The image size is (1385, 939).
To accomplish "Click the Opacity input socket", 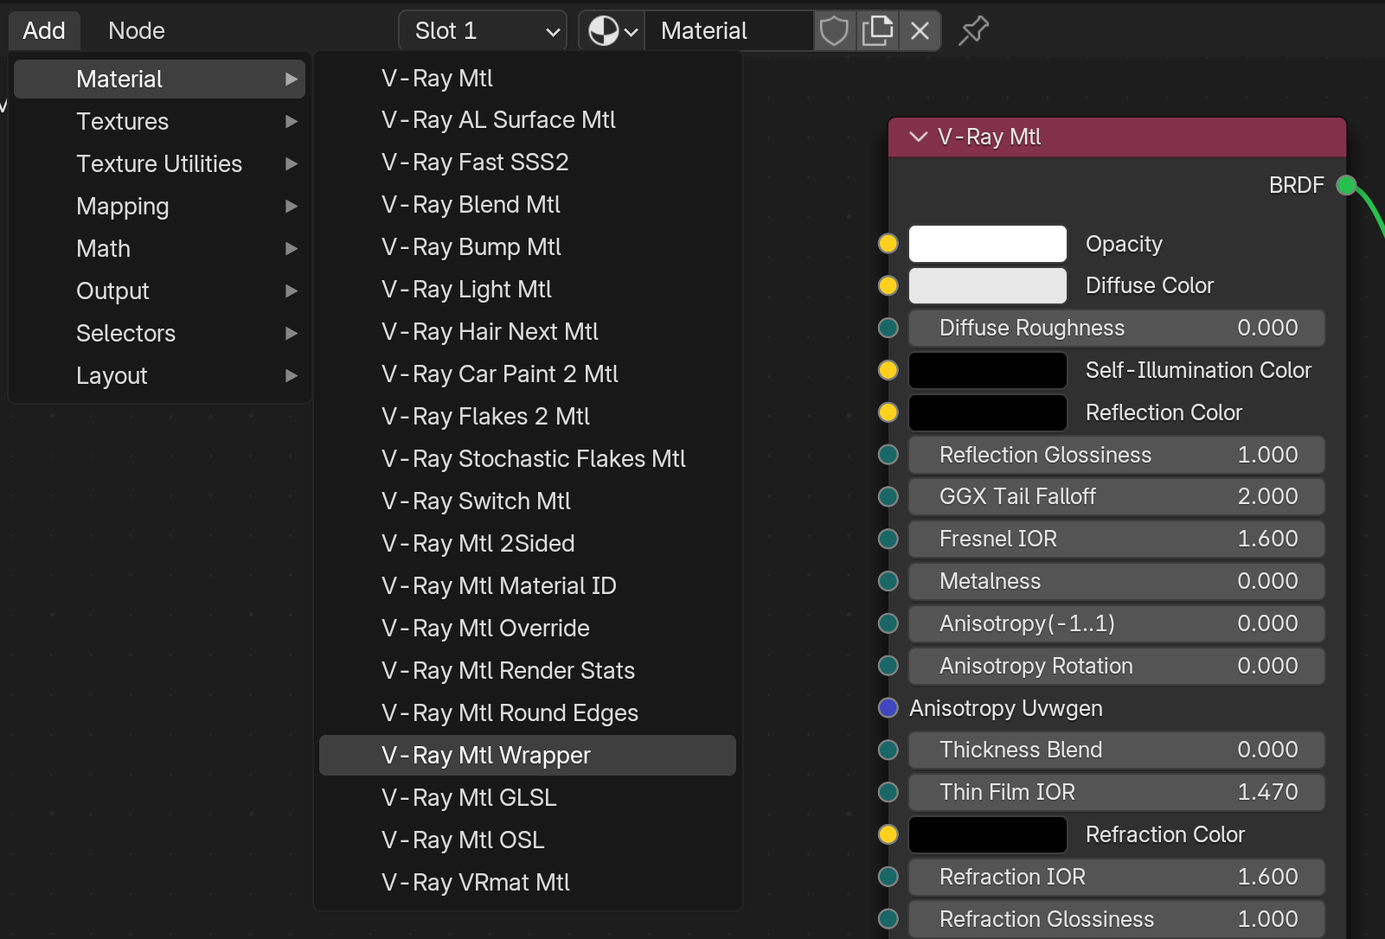I will 888,244.
